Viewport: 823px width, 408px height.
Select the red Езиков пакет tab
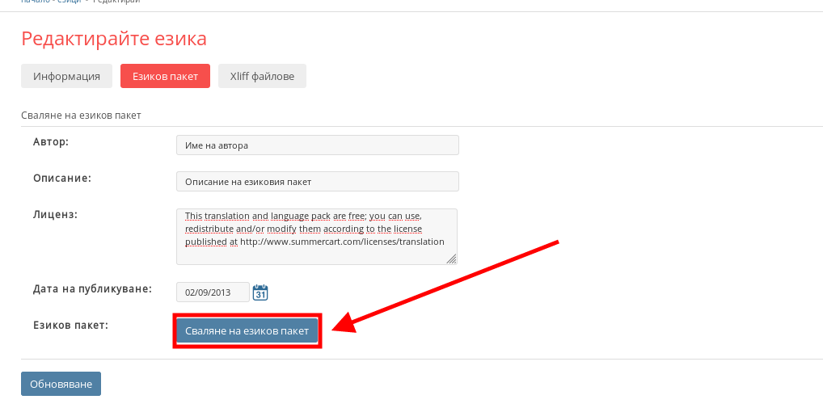coord(165,77)
